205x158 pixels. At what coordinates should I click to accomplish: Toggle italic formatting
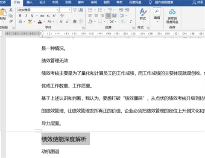pyautogui.click(x=26, y=16)
